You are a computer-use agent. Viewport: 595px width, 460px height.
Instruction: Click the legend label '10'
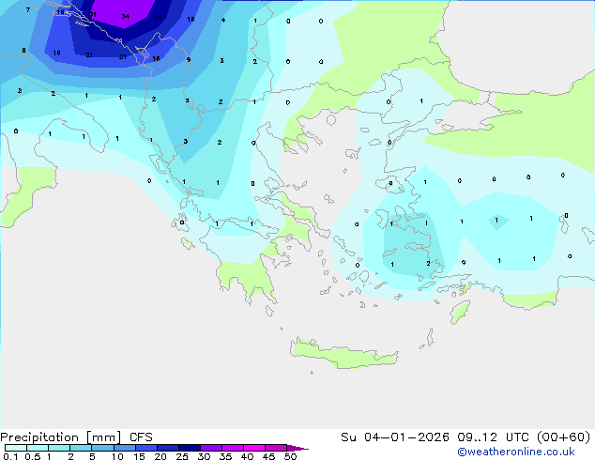pyautogui.click(x=117, y=456)
